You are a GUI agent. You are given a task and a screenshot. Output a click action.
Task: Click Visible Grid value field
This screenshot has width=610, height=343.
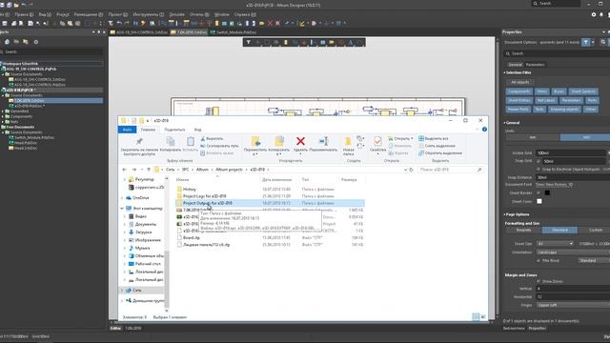pyautogui.click(x=571, y=152)
